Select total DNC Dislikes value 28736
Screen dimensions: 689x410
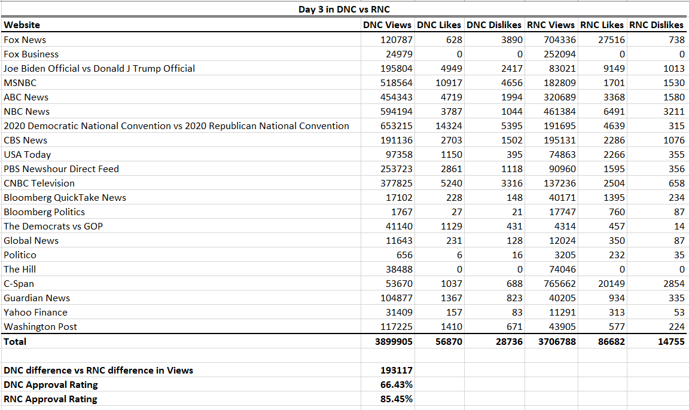[494, 341]
